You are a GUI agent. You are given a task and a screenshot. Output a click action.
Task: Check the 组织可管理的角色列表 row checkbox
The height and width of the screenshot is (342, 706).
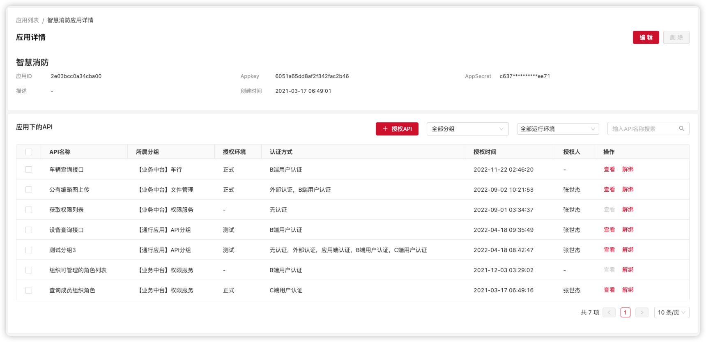29,270
